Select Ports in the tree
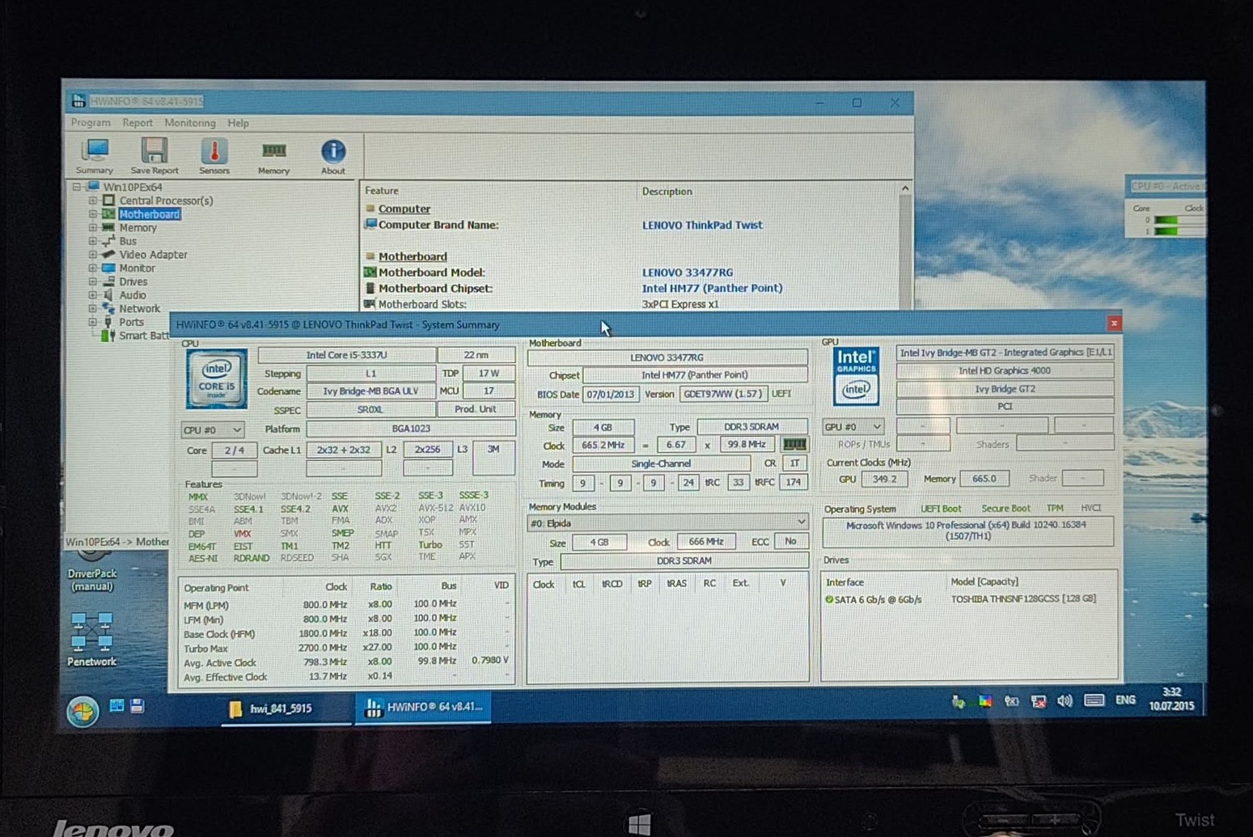The image size is (1253, 837). pos(131,322)
